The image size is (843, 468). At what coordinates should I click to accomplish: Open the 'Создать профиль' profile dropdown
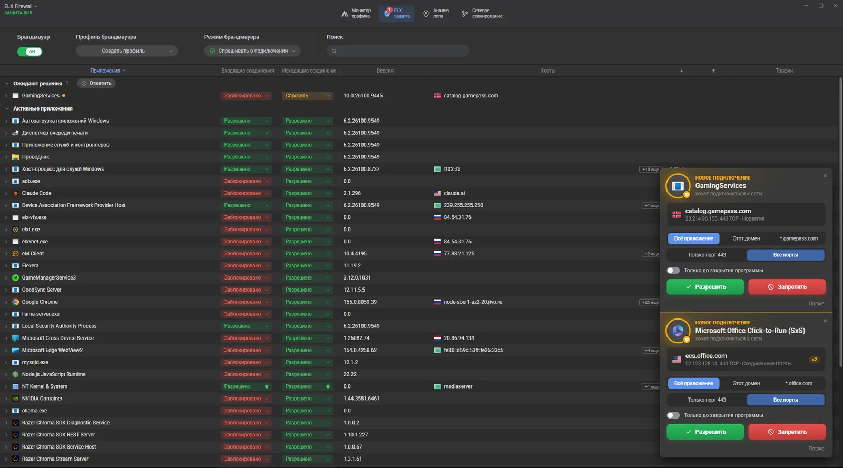[x=126, y=51]
